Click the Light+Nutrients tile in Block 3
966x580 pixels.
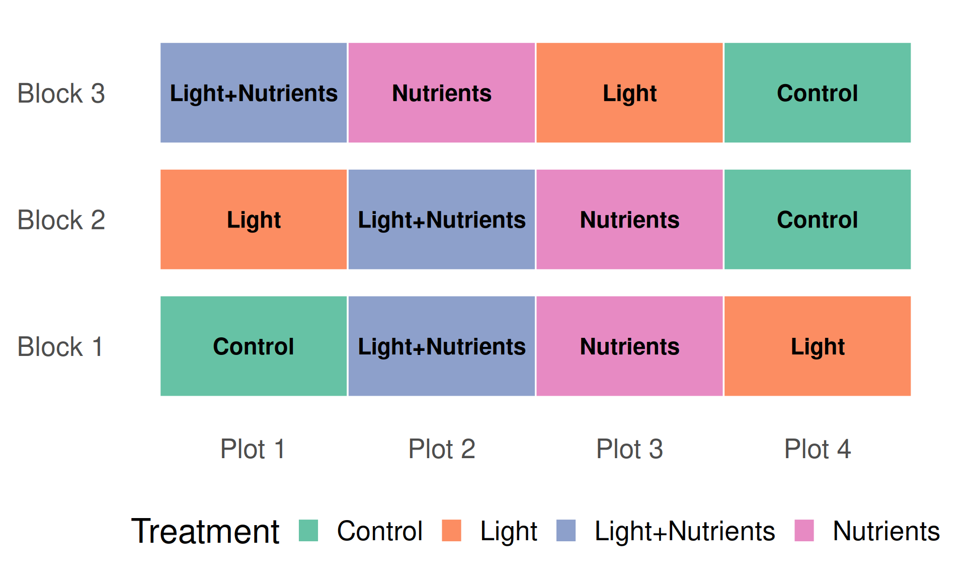pos(254,93)
